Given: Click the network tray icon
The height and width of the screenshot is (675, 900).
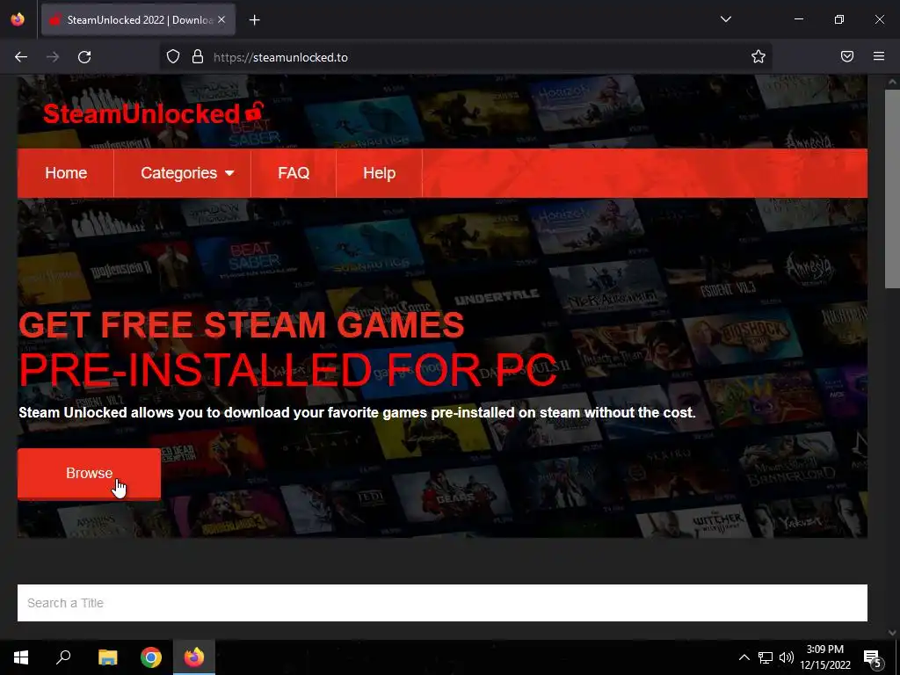Looking at the screenshot, I should pyautogui.click(x=766, y=657).
